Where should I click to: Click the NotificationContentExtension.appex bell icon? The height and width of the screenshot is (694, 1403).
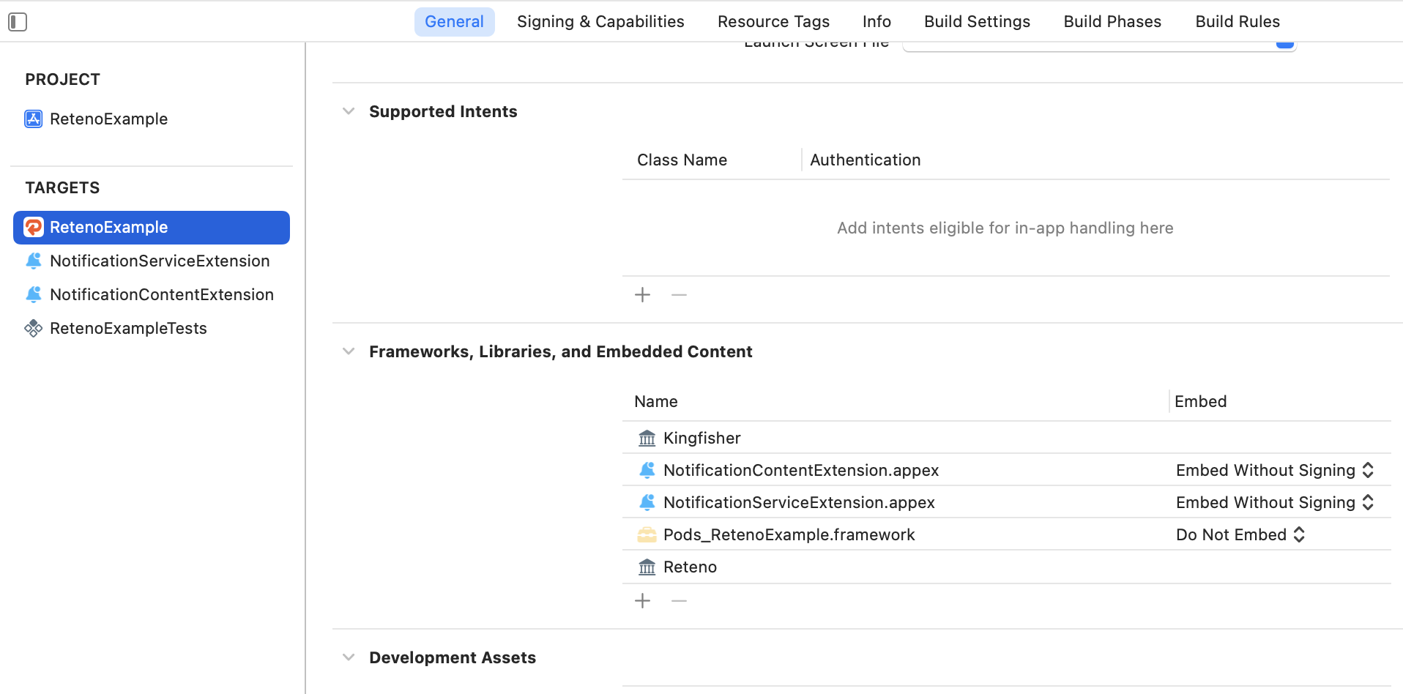click(647, 470)
